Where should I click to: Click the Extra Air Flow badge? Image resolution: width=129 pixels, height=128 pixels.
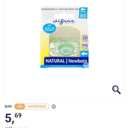[x=85, y=38]
